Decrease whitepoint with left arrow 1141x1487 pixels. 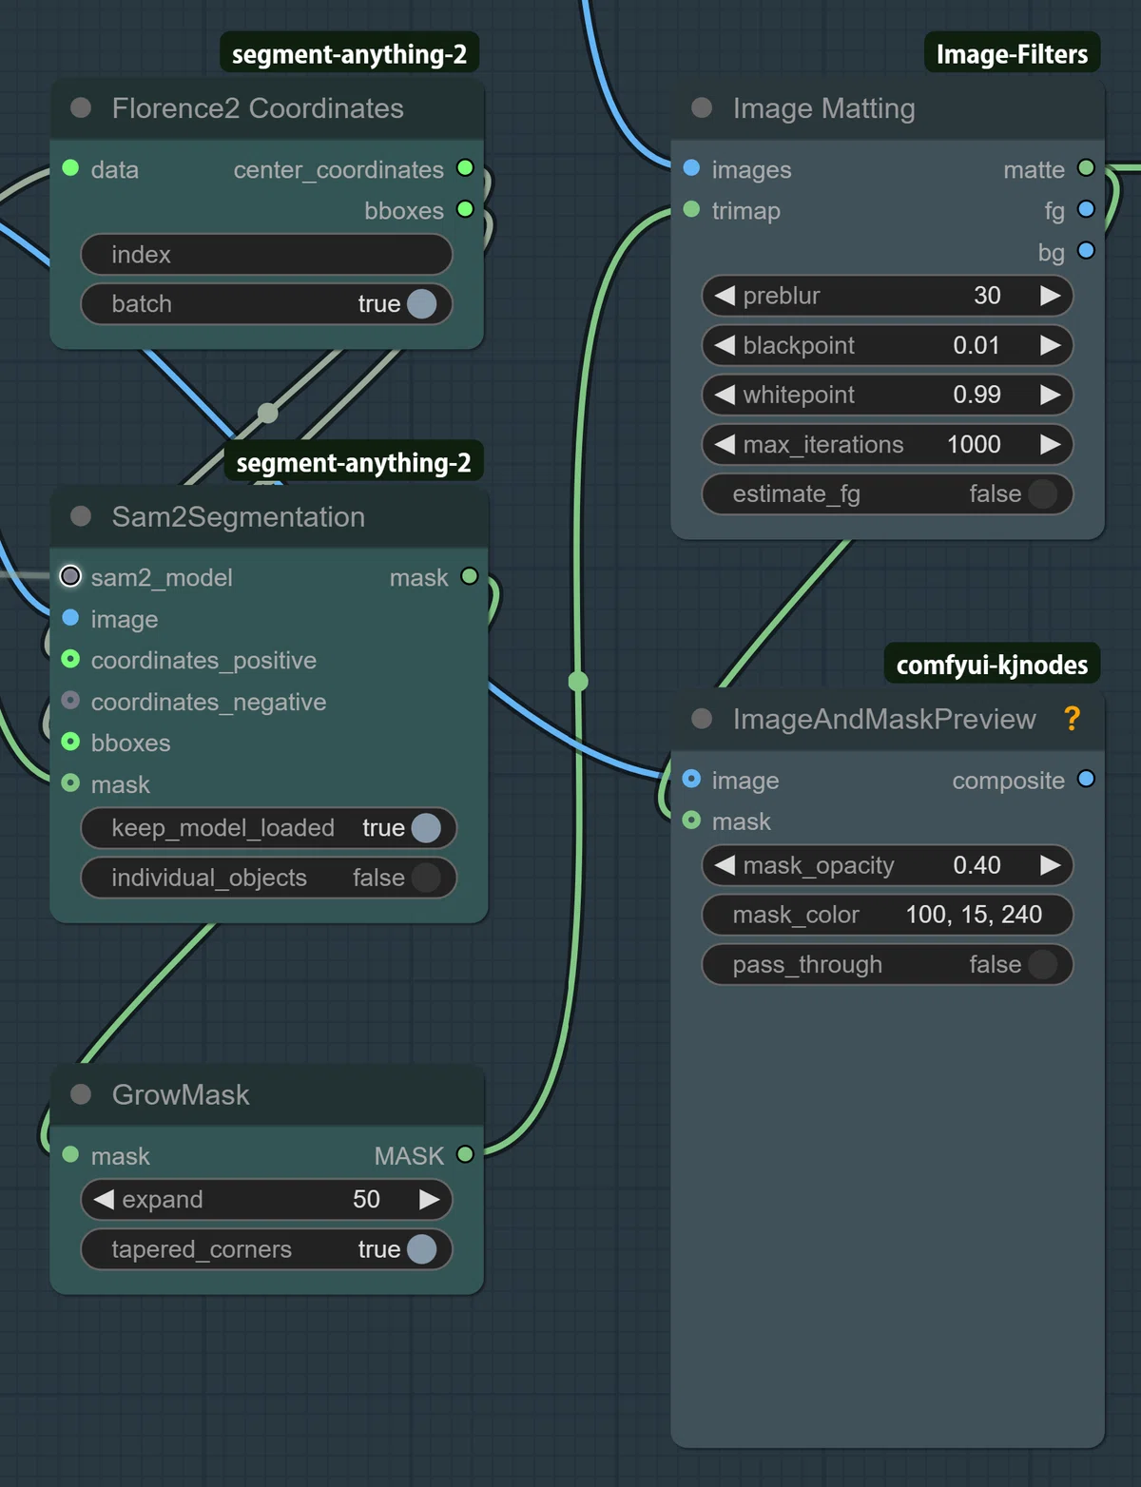(x=725, y=395)
